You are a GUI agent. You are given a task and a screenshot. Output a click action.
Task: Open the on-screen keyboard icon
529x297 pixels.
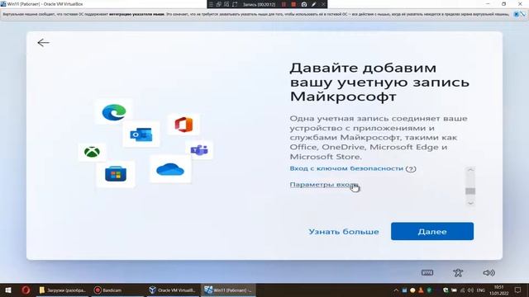click(427, 272)
